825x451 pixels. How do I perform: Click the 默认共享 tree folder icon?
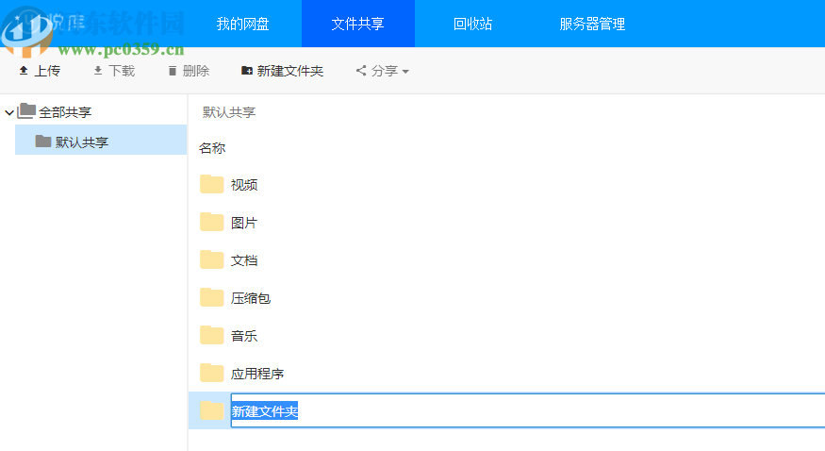pyautogui.click(x=43, y=141)
